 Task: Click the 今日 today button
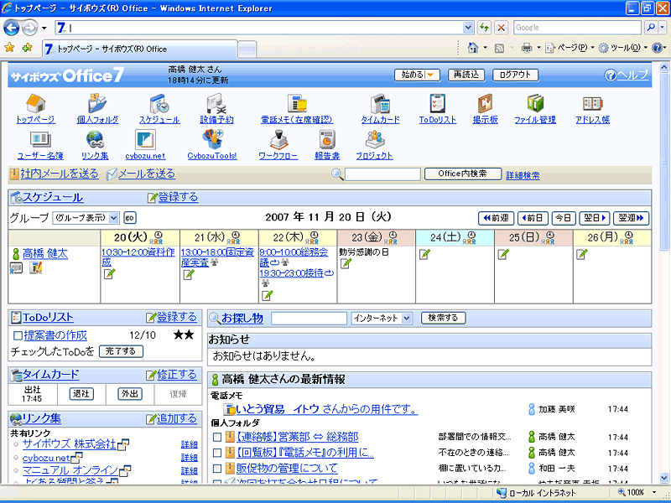pos(564,218)
